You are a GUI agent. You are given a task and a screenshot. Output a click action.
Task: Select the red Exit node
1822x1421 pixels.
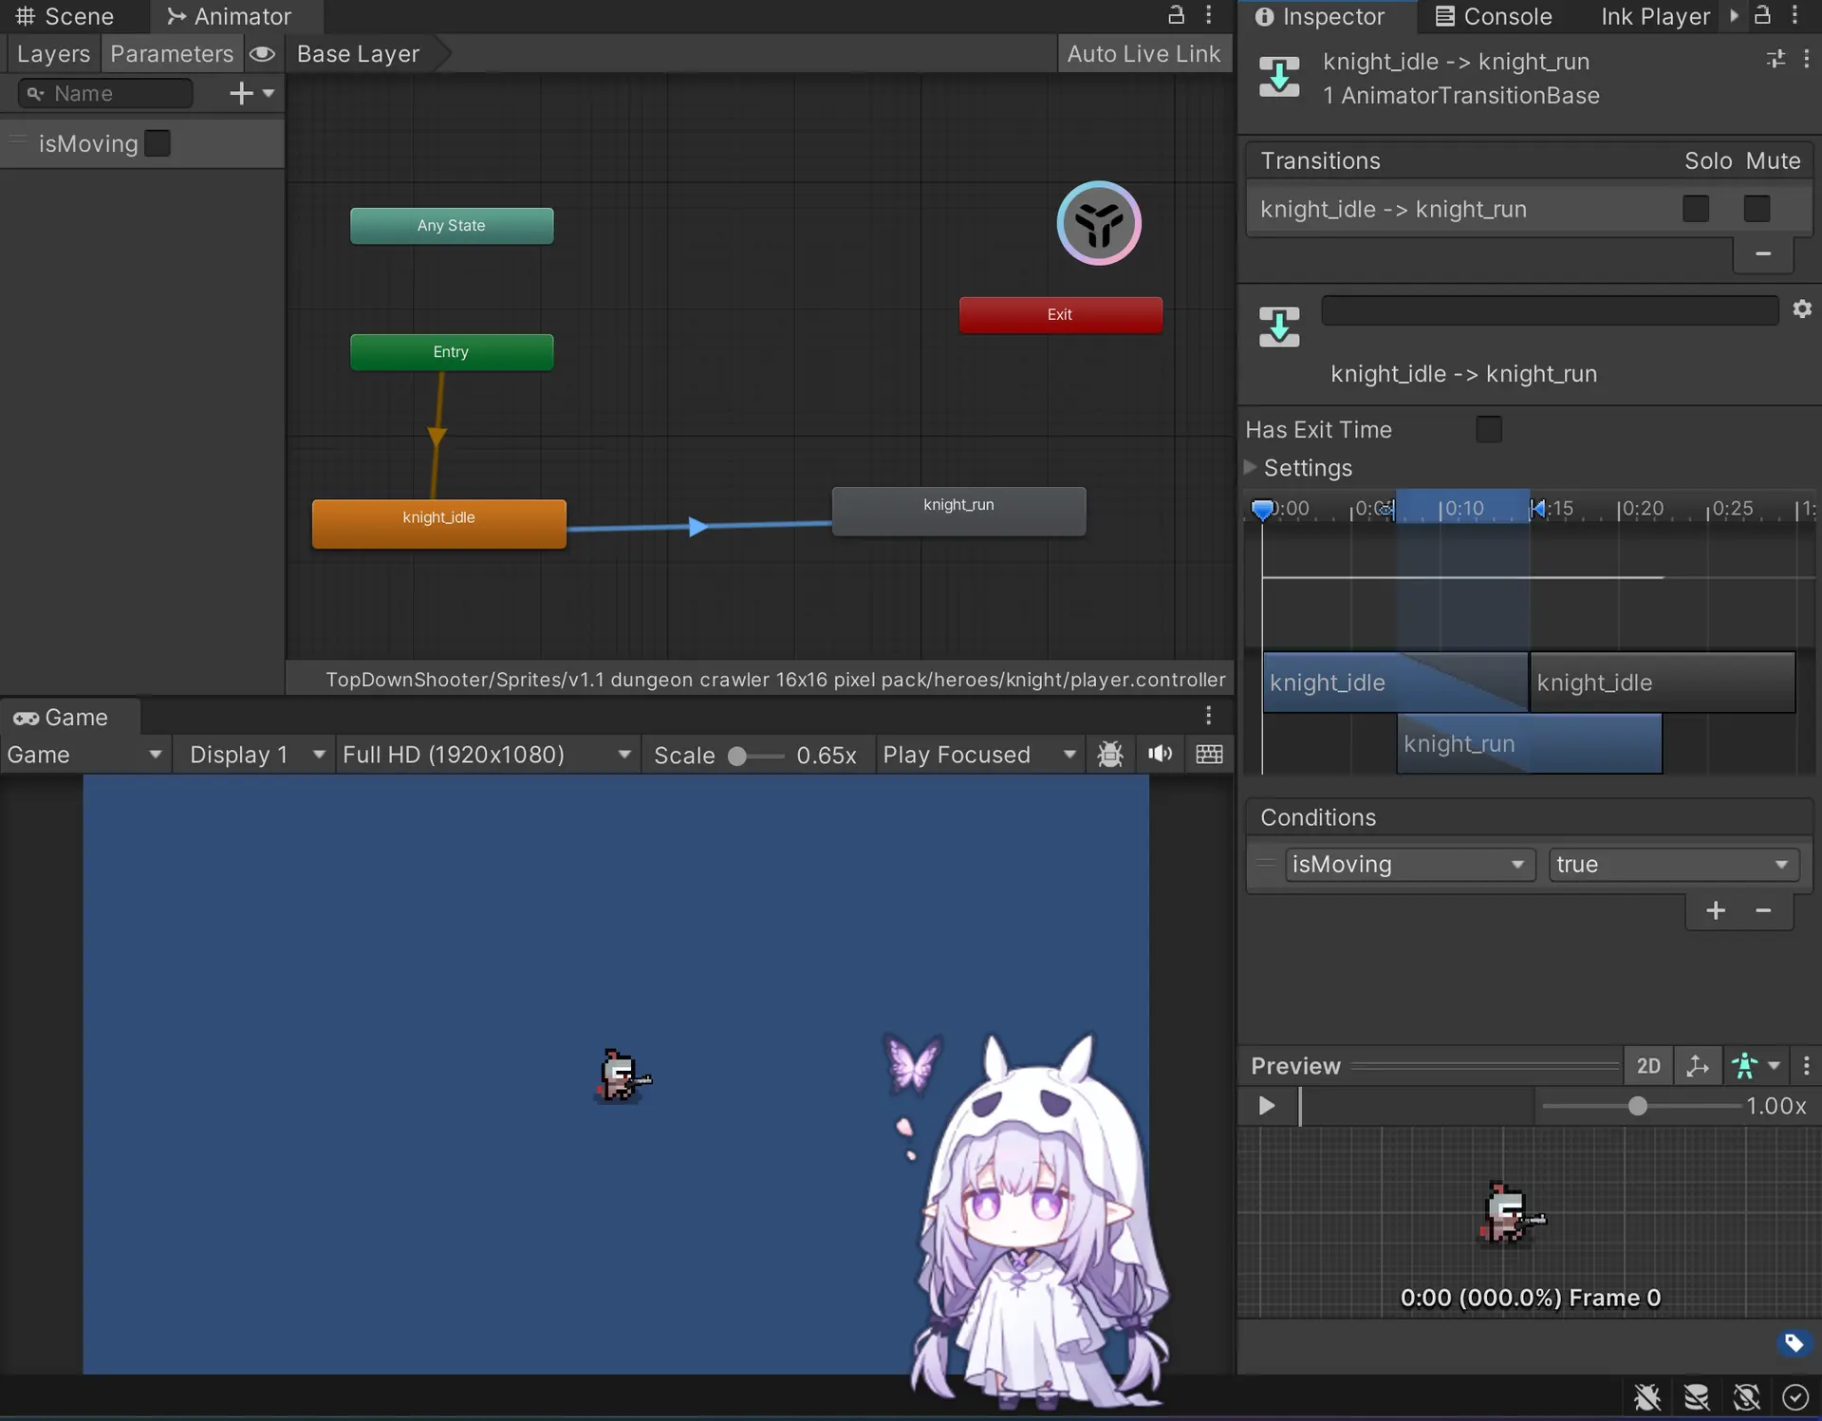[1060, 314]
